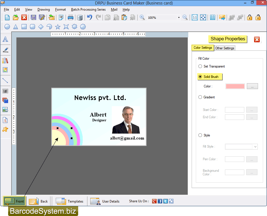Switch to the Other Settings tab
Screen dimensions: 267x216
pyautogui.click(x=225, y=48)
